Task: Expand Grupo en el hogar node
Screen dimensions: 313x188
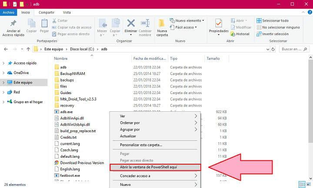Action: [3, 102]
